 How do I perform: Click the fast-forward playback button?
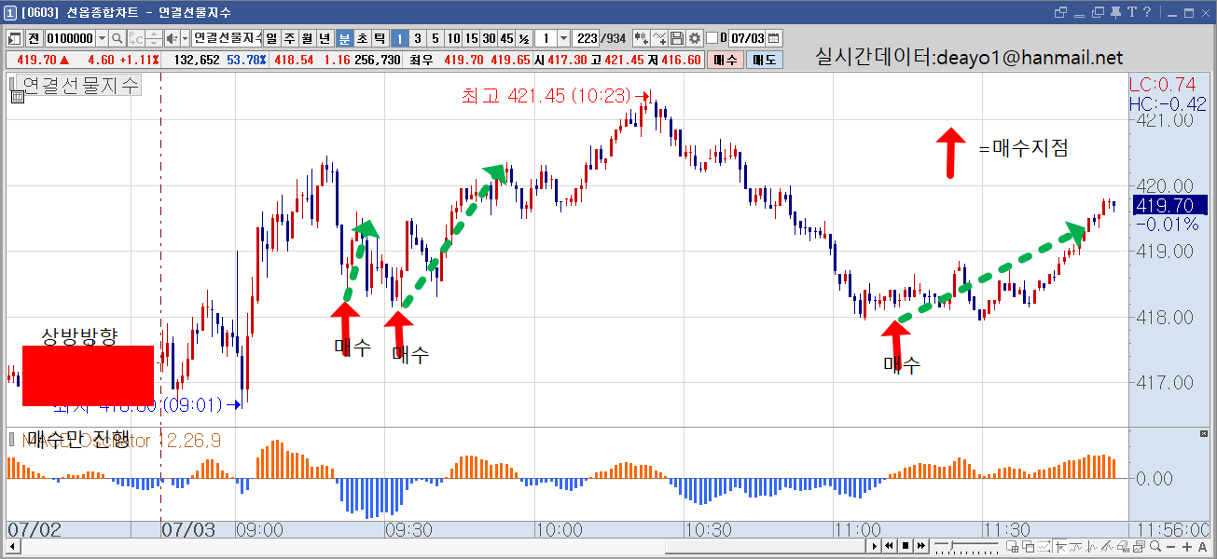point(921,546)
